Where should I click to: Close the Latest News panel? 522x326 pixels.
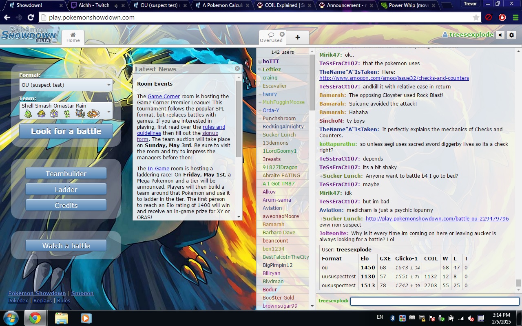[237, 68]
